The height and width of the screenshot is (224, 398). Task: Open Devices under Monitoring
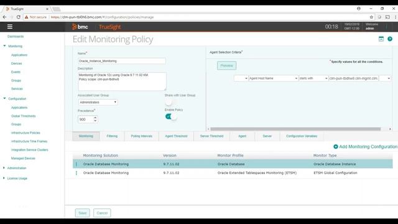tap(17, 63)
